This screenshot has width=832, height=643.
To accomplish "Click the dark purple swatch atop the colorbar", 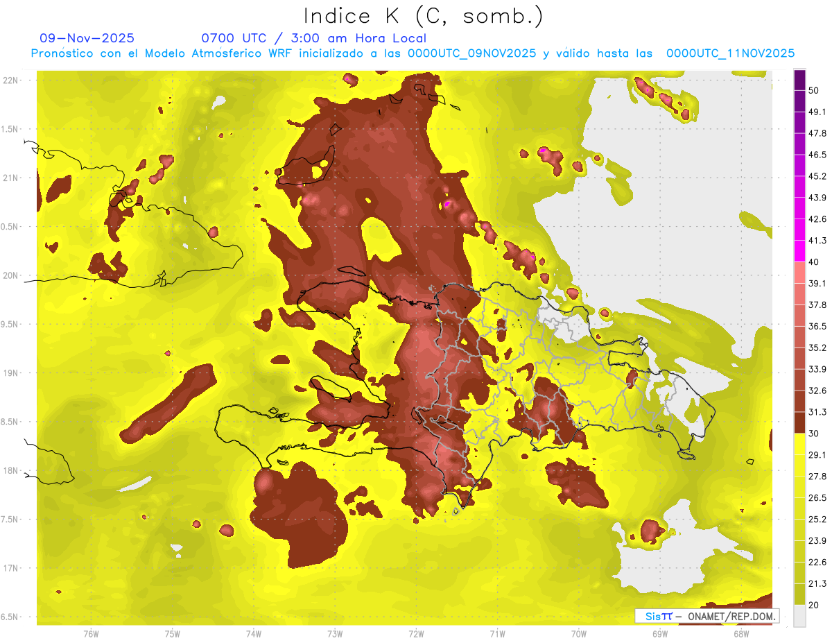I will click(x=799, y=80).
